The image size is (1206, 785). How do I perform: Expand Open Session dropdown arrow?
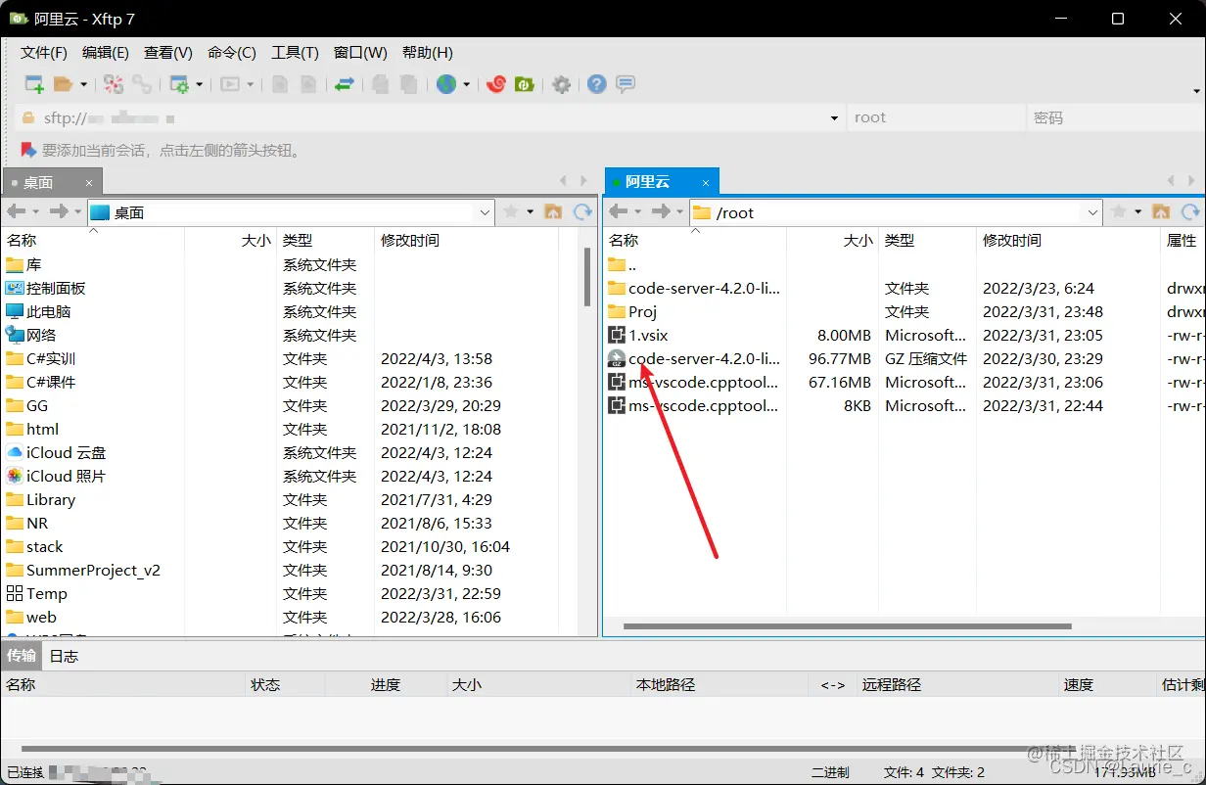tap(83, 84)
